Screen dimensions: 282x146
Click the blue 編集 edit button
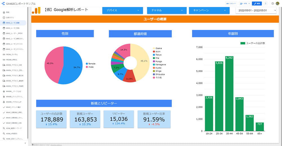[x=257, y=3]
